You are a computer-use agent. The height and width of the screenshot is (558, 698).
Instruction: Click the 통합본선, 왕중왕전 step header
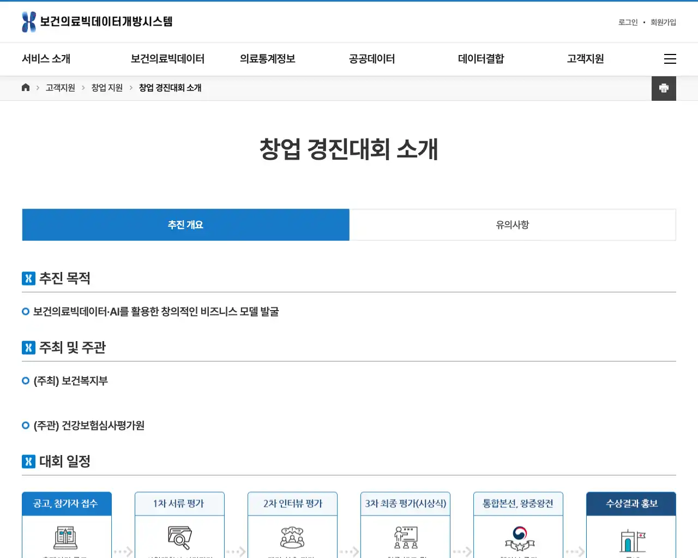518,504
